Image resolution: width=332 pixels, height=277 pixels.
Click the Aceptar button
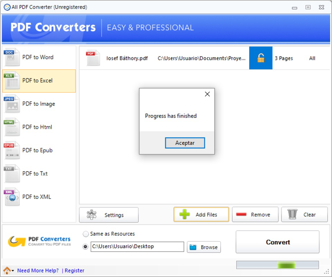[185, 143]
